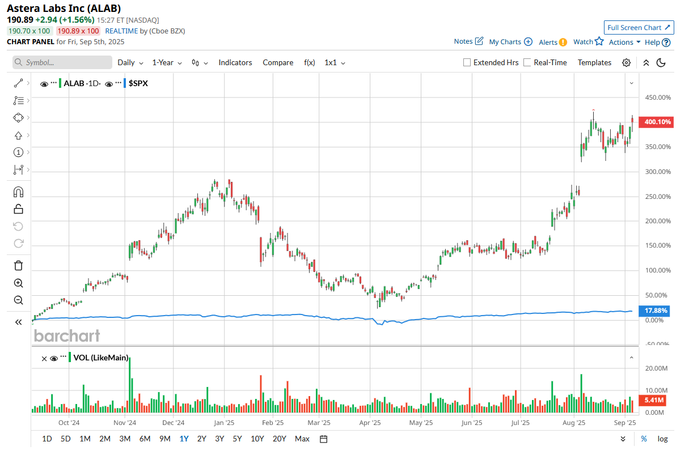Collapse the main chart pane chevron
This screenshot has height=459, width=689.
(x=631, y=83)
